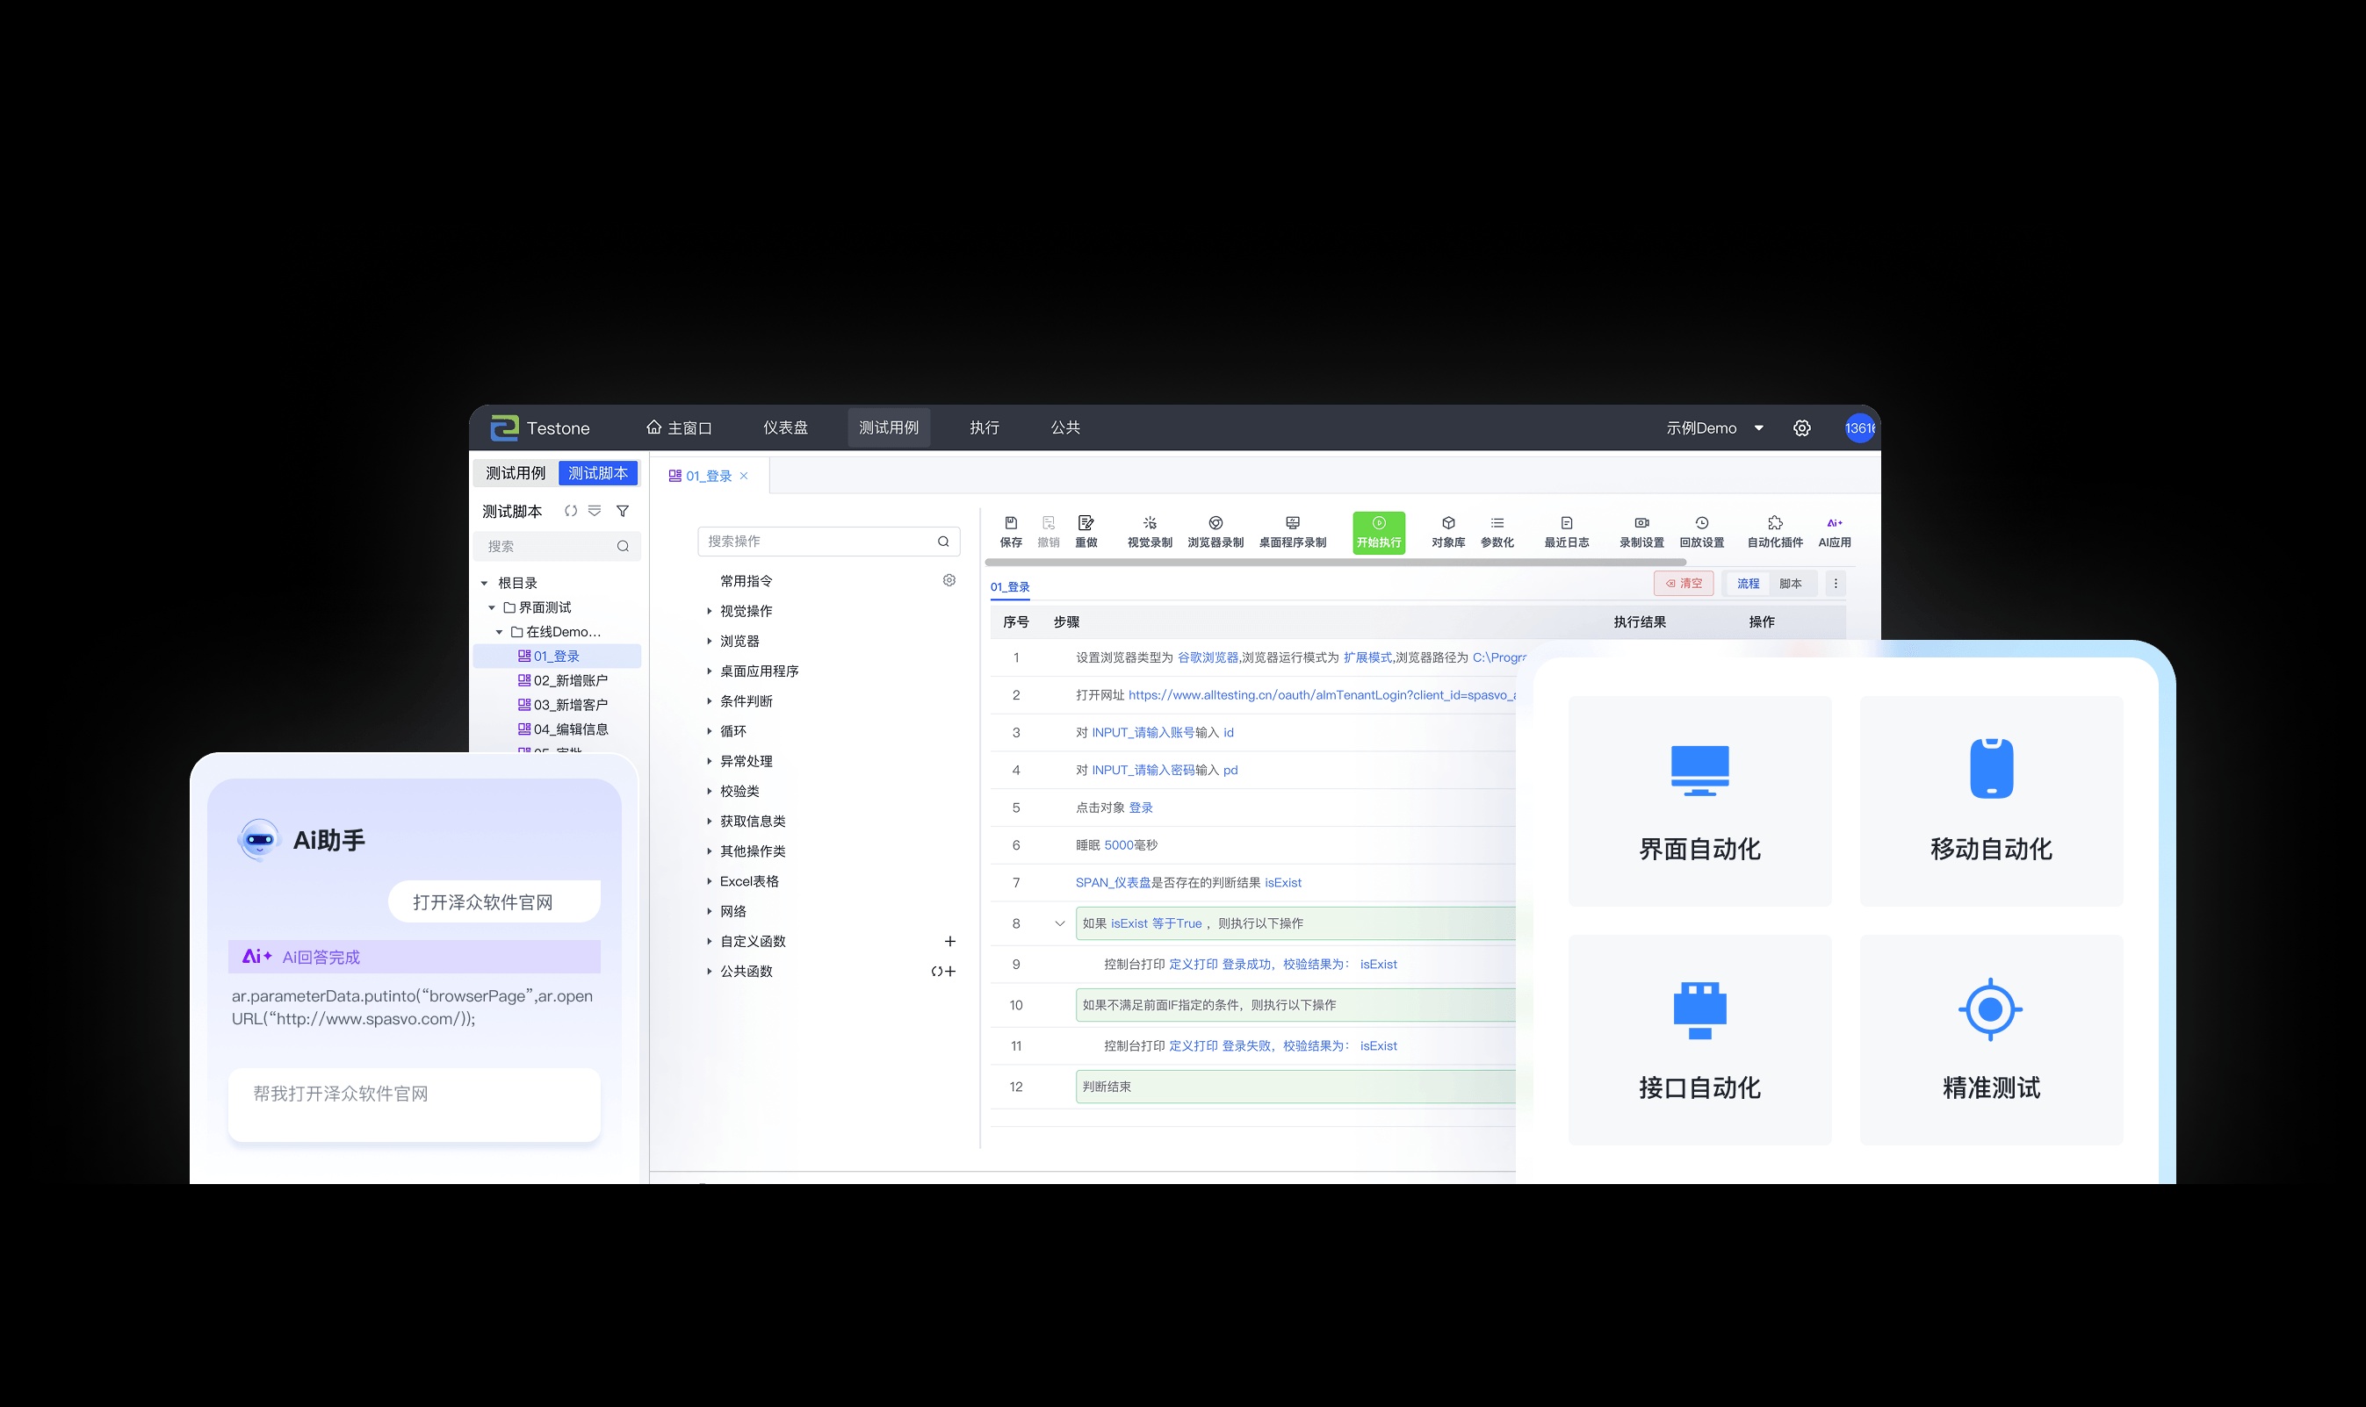Click the 搜索操作 search field

[x=828, y=541]
